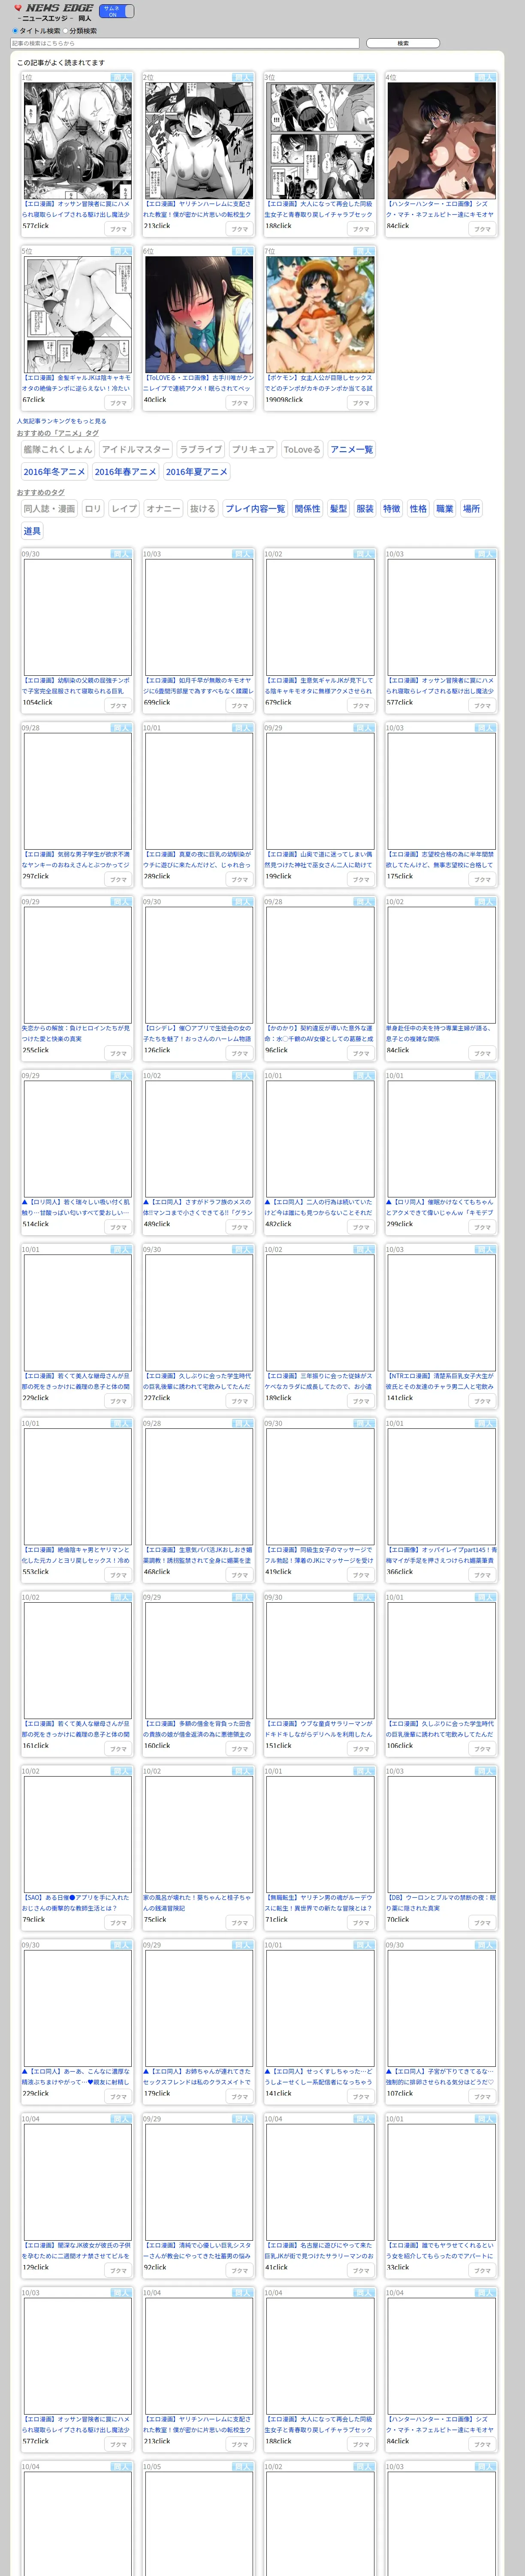The width and height of the screenshot is (525, 2576).
Task: Click 購入 badge on the 297click card
Action: (121, 728)
